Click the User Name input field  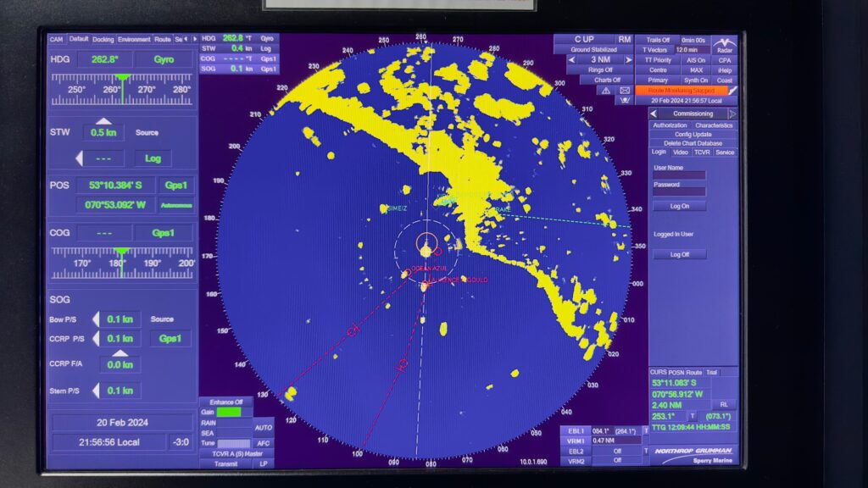[x=679, y=175]
